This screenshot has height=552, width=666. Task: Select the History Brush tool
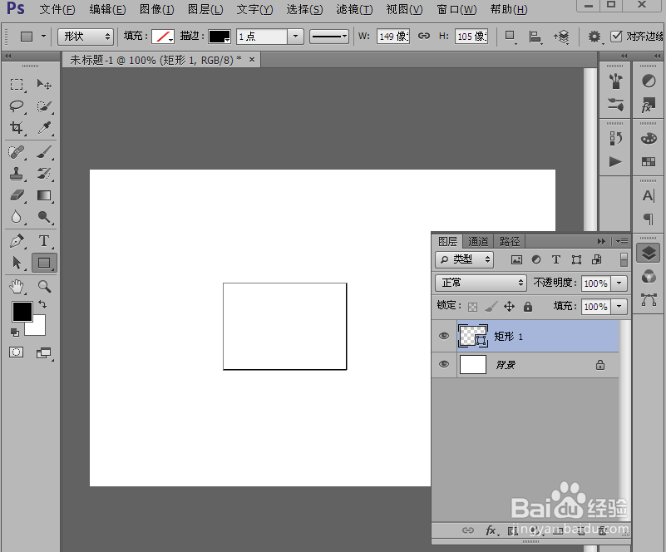44,174
